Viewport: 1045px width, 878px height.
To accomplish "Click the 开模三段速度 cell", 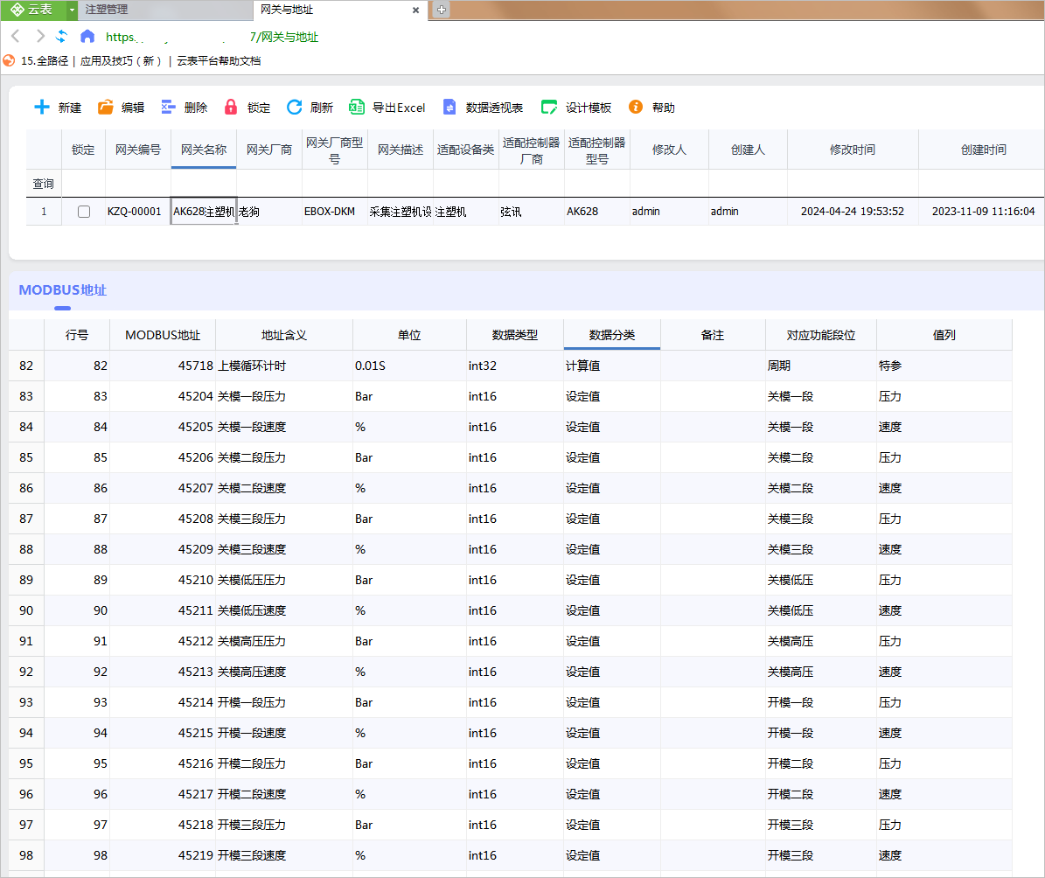I will 284,855.
